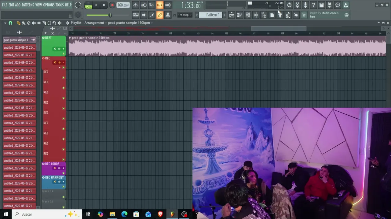
Task: Open the content library cart icon
Action: coord(304,15)
